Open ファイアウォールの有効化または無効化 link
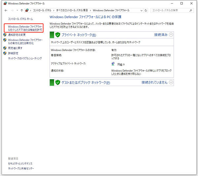The height and width of the screenshot is (176, 198). pyautogui.click(x=25, y=42)
